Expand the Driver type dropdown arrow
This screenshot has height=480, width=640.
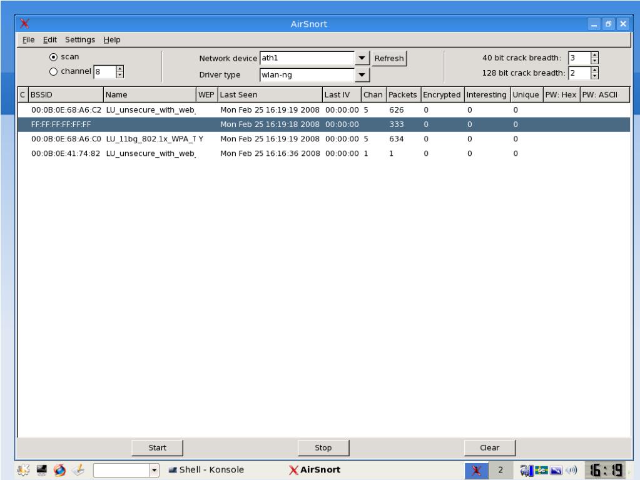tap(362, 74)
